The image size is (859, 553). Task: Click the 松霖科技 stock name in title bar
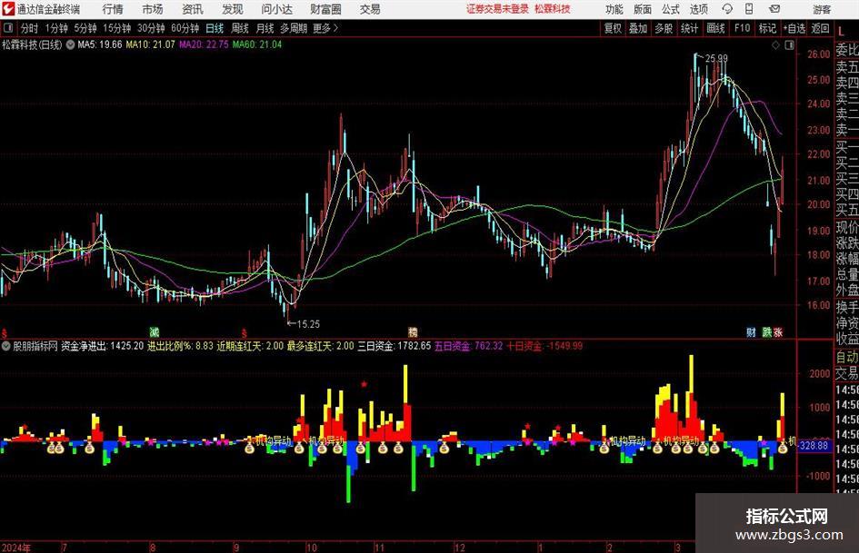(553, 9)
